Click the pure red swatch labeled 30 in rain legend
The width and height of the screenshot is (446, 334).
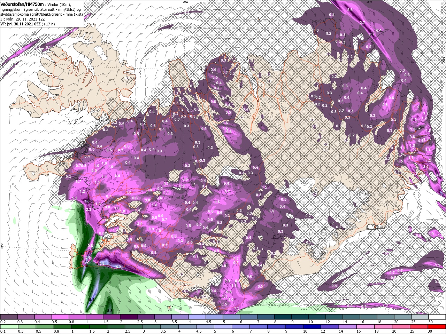(437, 327)
